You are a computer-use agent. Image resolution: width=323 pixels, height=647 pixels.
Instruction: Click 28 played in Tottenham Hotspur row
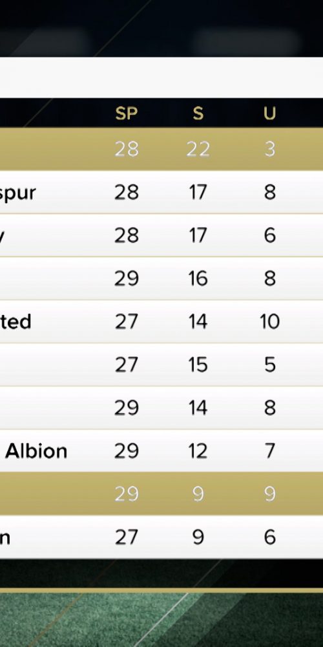(x=127, y=192)
